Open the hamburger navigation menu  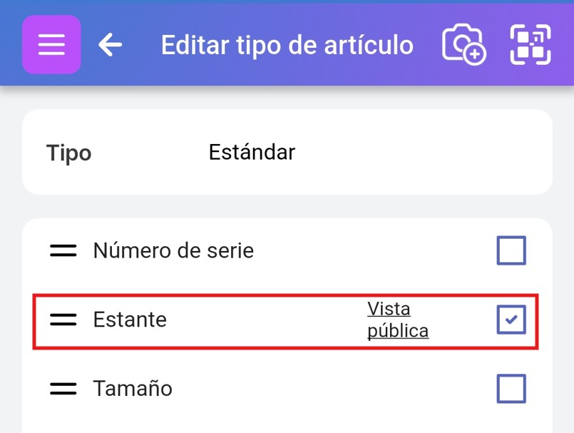(x=51, y=45)
